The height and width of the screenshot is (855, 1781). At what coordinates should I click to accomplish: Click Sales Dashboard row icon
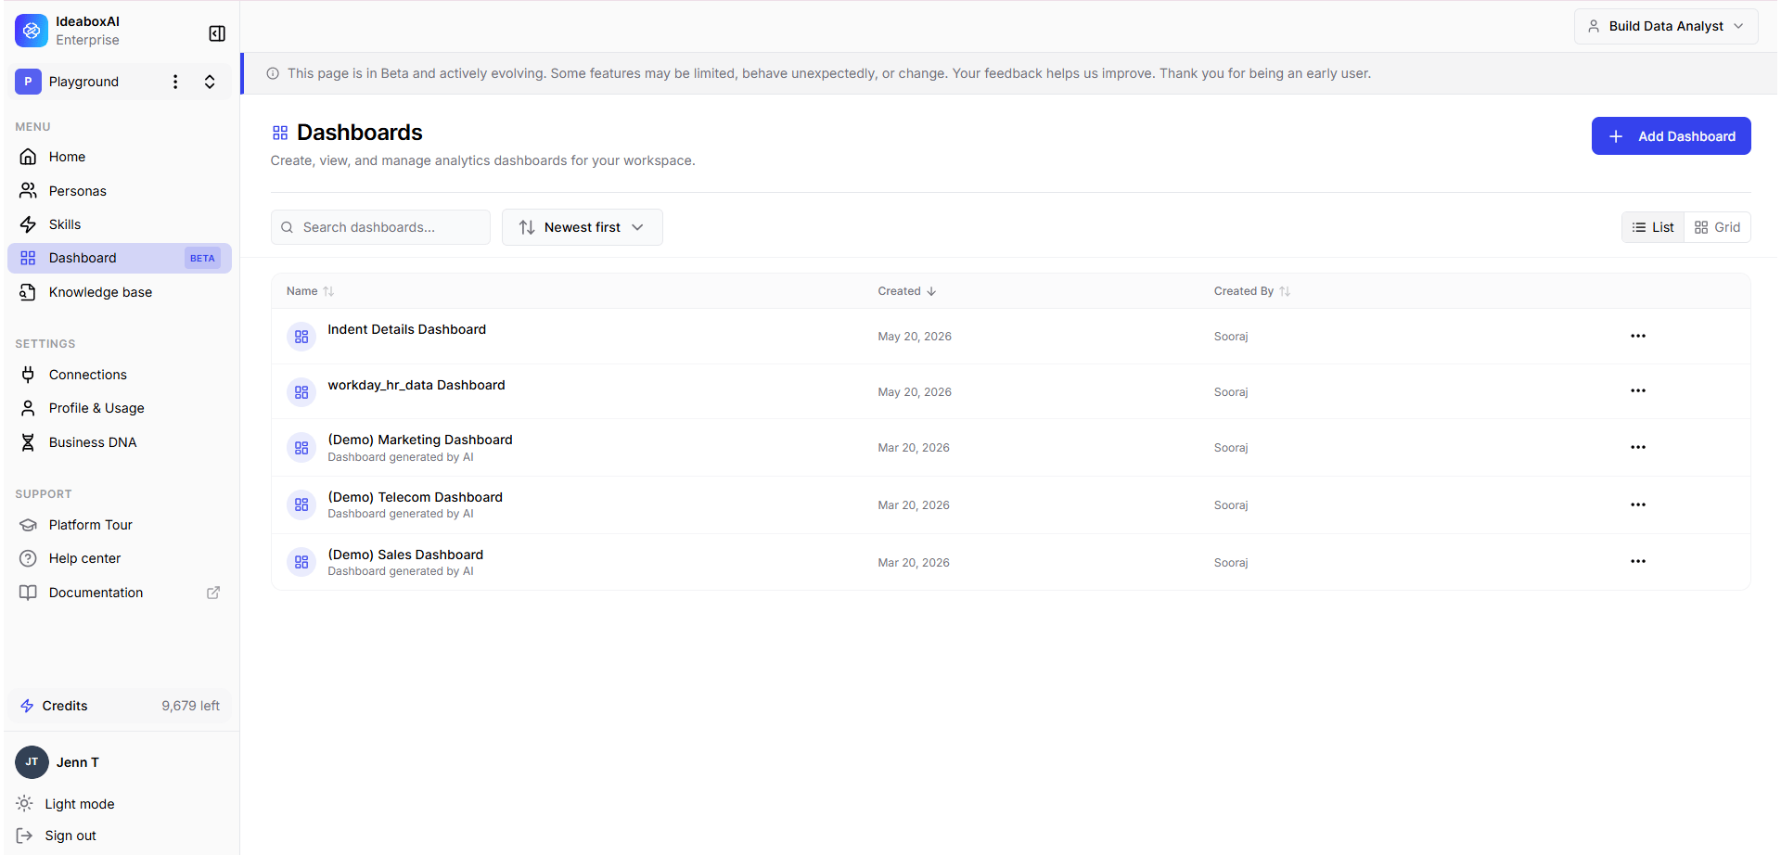click(x=301, y=562)
